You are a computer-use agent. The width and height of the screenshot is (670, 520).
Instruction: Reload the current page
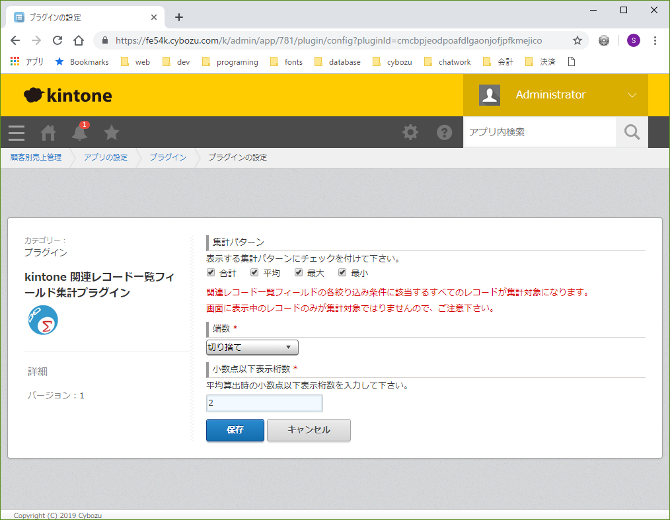pos(57,40)
